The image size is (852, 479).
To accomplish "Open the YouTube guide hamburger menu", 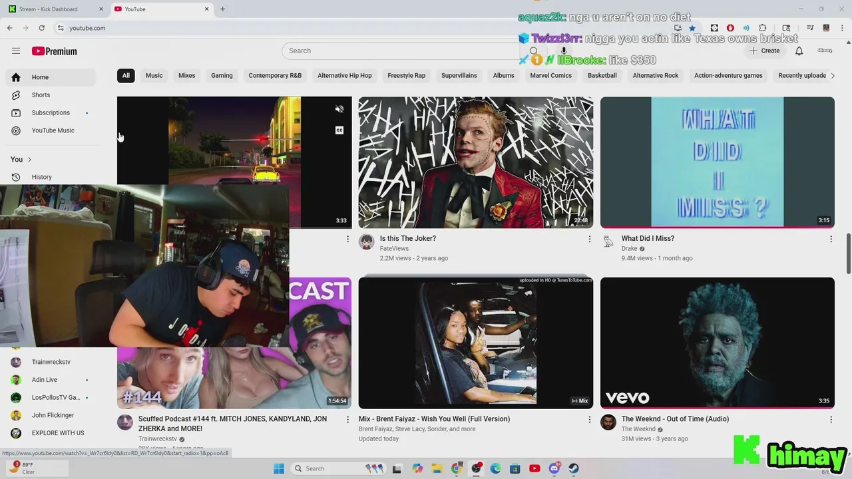I will pos(16,51).
